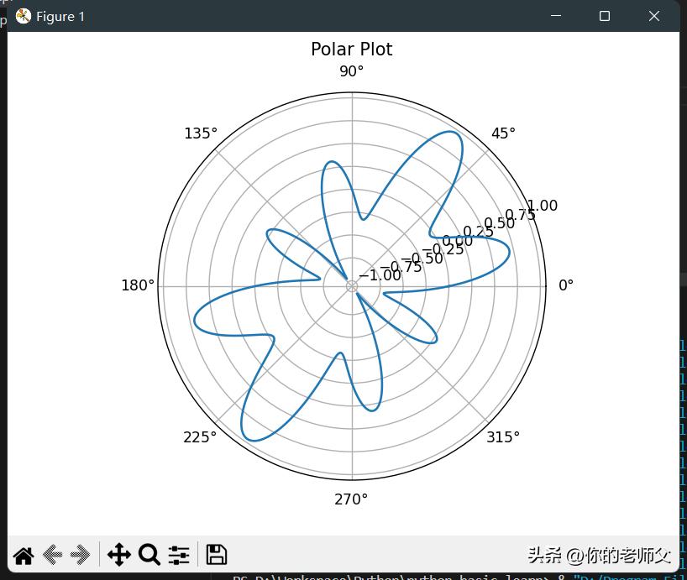
Task: Click the 'Polar Plot' title text
Action: click(x=351, y=49)
